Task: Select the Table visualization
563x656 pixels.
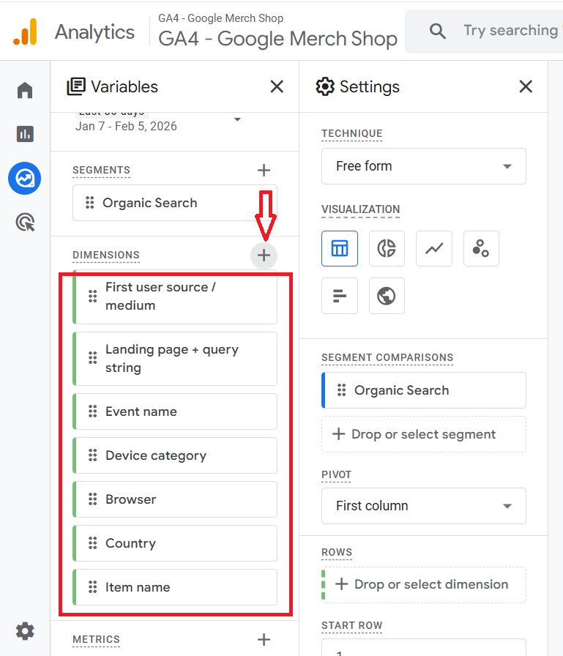Action: [x=340, y=248]
